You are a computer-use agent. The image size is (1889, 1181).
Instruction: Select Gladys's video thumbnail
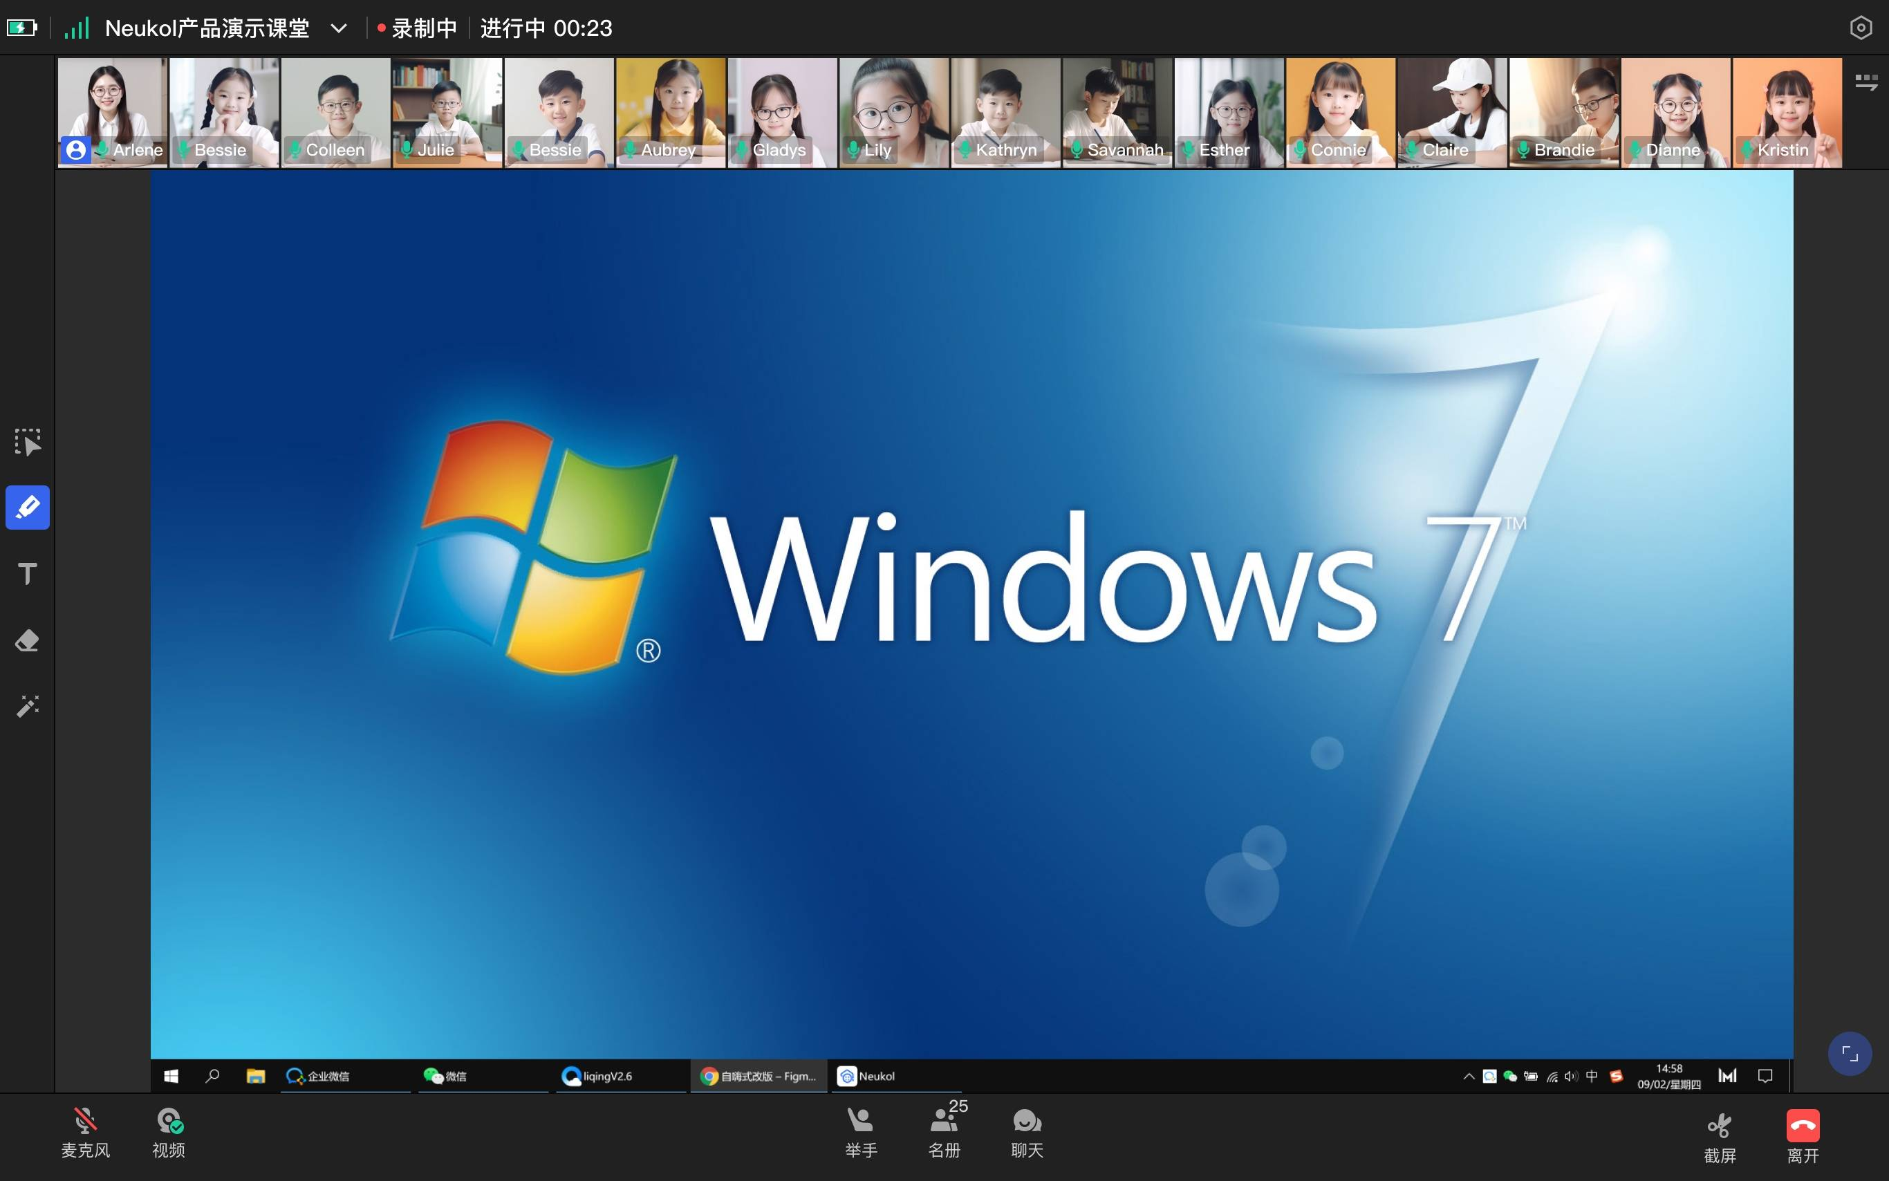783,113
